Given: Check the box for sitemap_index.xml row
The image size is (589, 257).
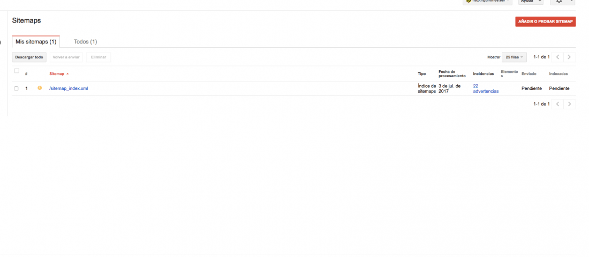Looking at the screenshot, I should click(x=16, y=89).
